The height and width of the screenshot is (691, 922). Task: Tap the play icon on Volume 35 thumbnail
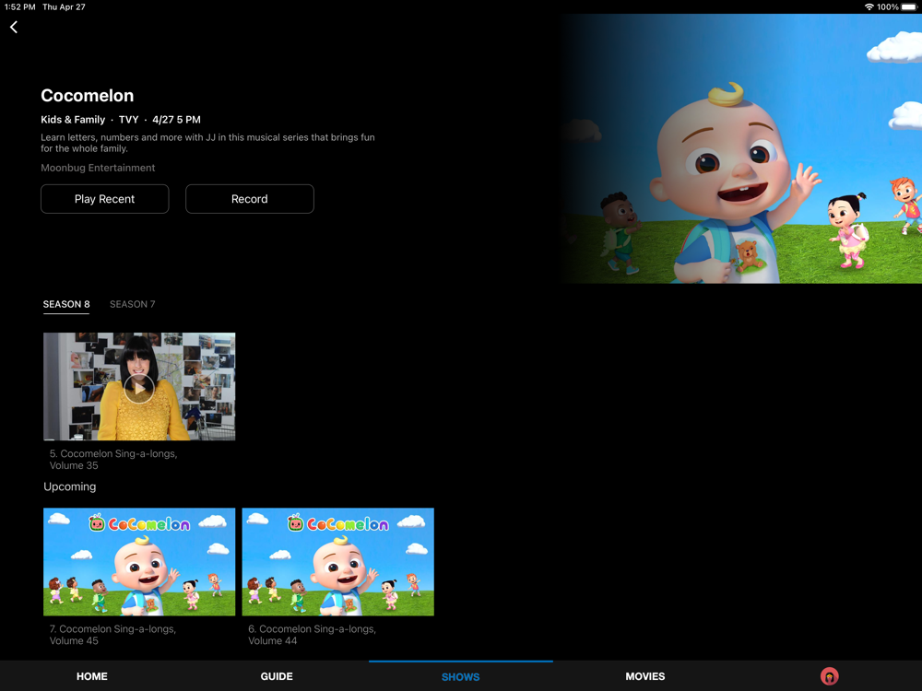[x=139, y=389]
